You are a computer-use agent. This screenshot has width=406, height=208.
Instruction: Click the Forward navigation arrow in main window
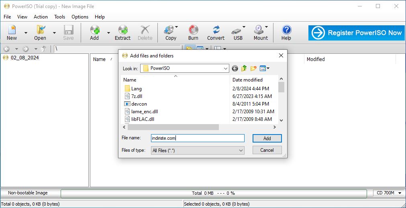click(x=26, y=49)
